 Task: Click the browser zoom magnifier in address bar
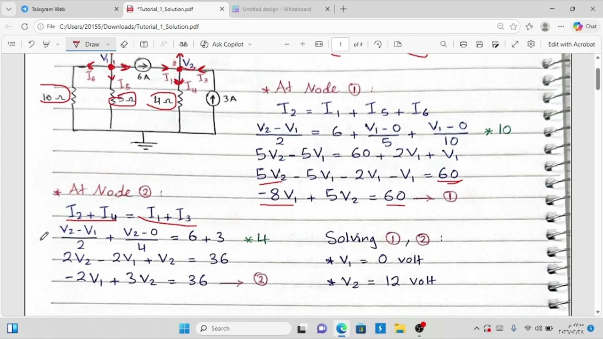[x=501, y=27]
